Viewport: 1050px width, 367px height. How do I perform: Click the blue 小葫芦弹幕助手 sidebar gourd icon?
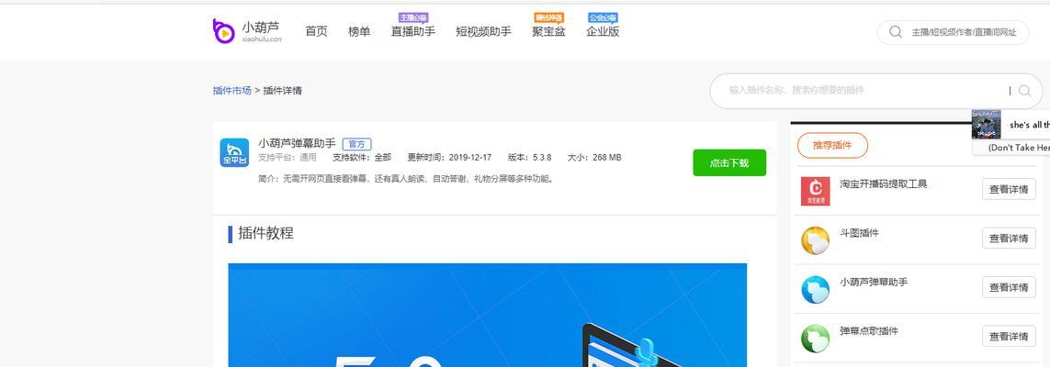pyautogui.click(x=815, y=289)
